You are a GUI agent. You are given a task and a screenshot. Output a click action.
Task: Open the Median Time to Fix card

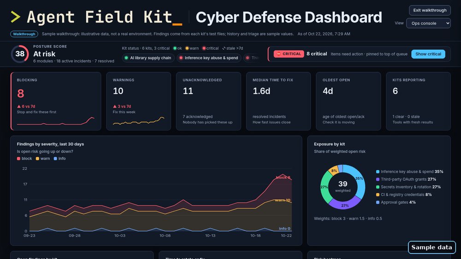tap(278, 101)
